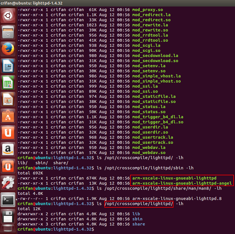Viewport: 235px width, 234px height.
Task: Click the mod_webdav.la filename
Action: tap(149, 147)
